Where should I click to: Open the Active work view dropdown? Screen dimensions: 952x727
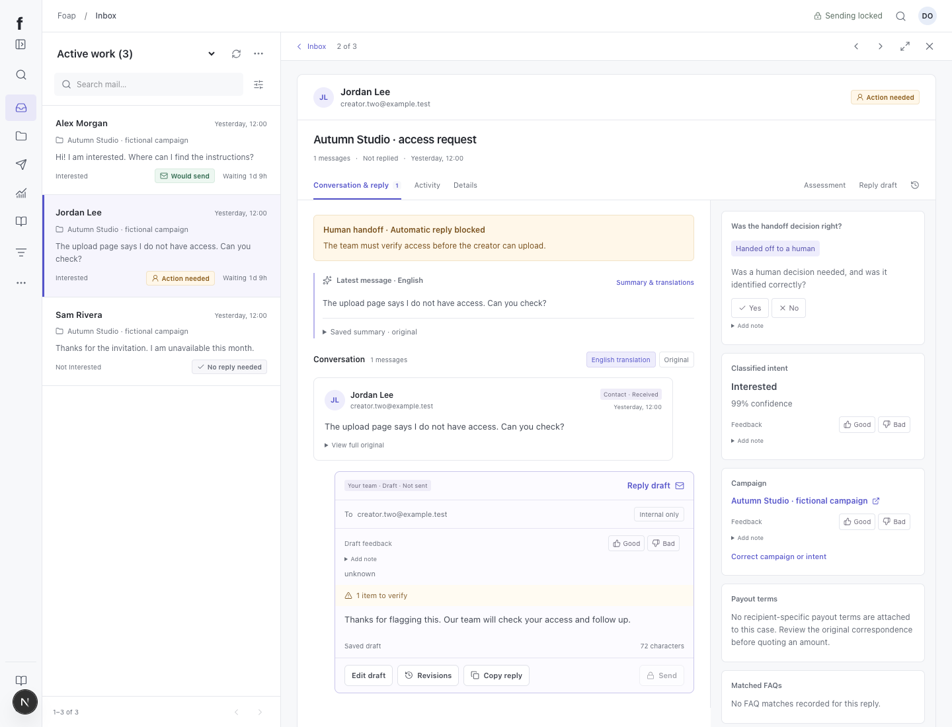(212, 54)
